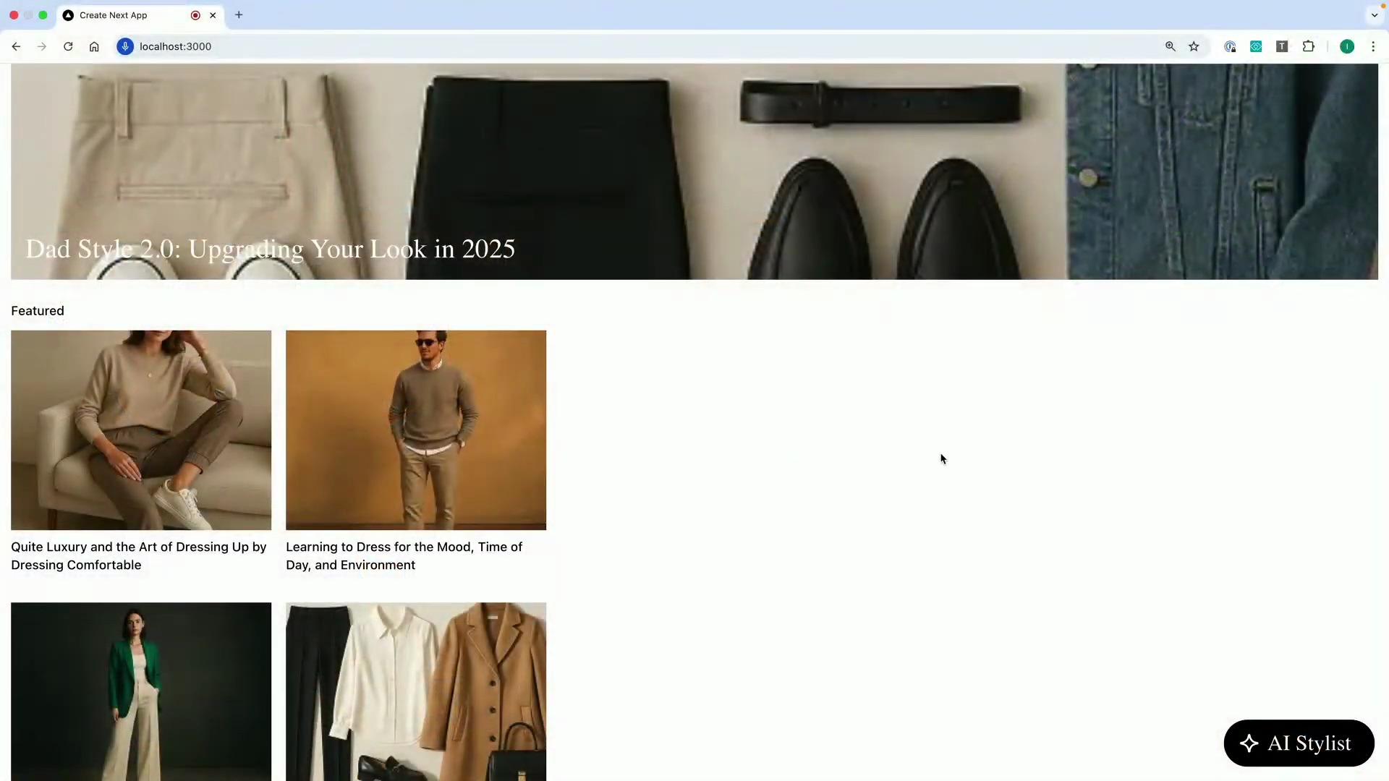Open the T extension icon
1389x781 pixels.
tap(1282, 46)
